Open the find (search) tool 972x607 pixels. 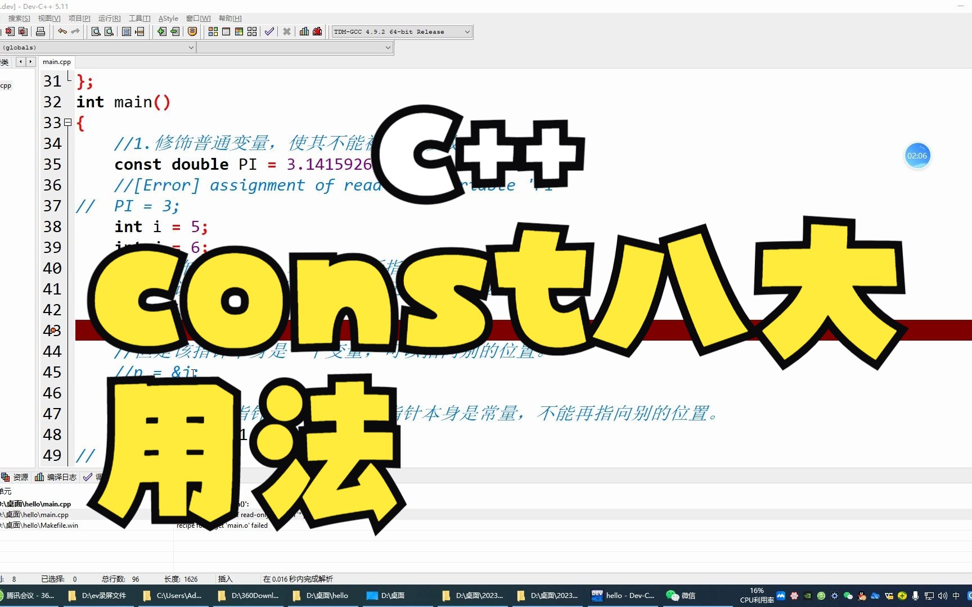pos(96,31)
